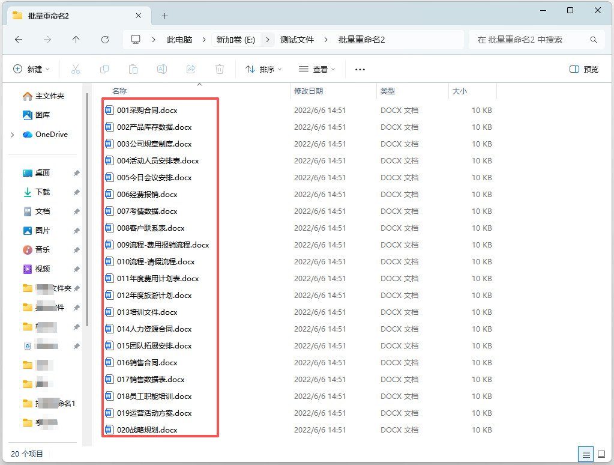Screen dimensions: 614x465
Task: Open the 新建 dropdown
Action: click(x=31, y=70)
